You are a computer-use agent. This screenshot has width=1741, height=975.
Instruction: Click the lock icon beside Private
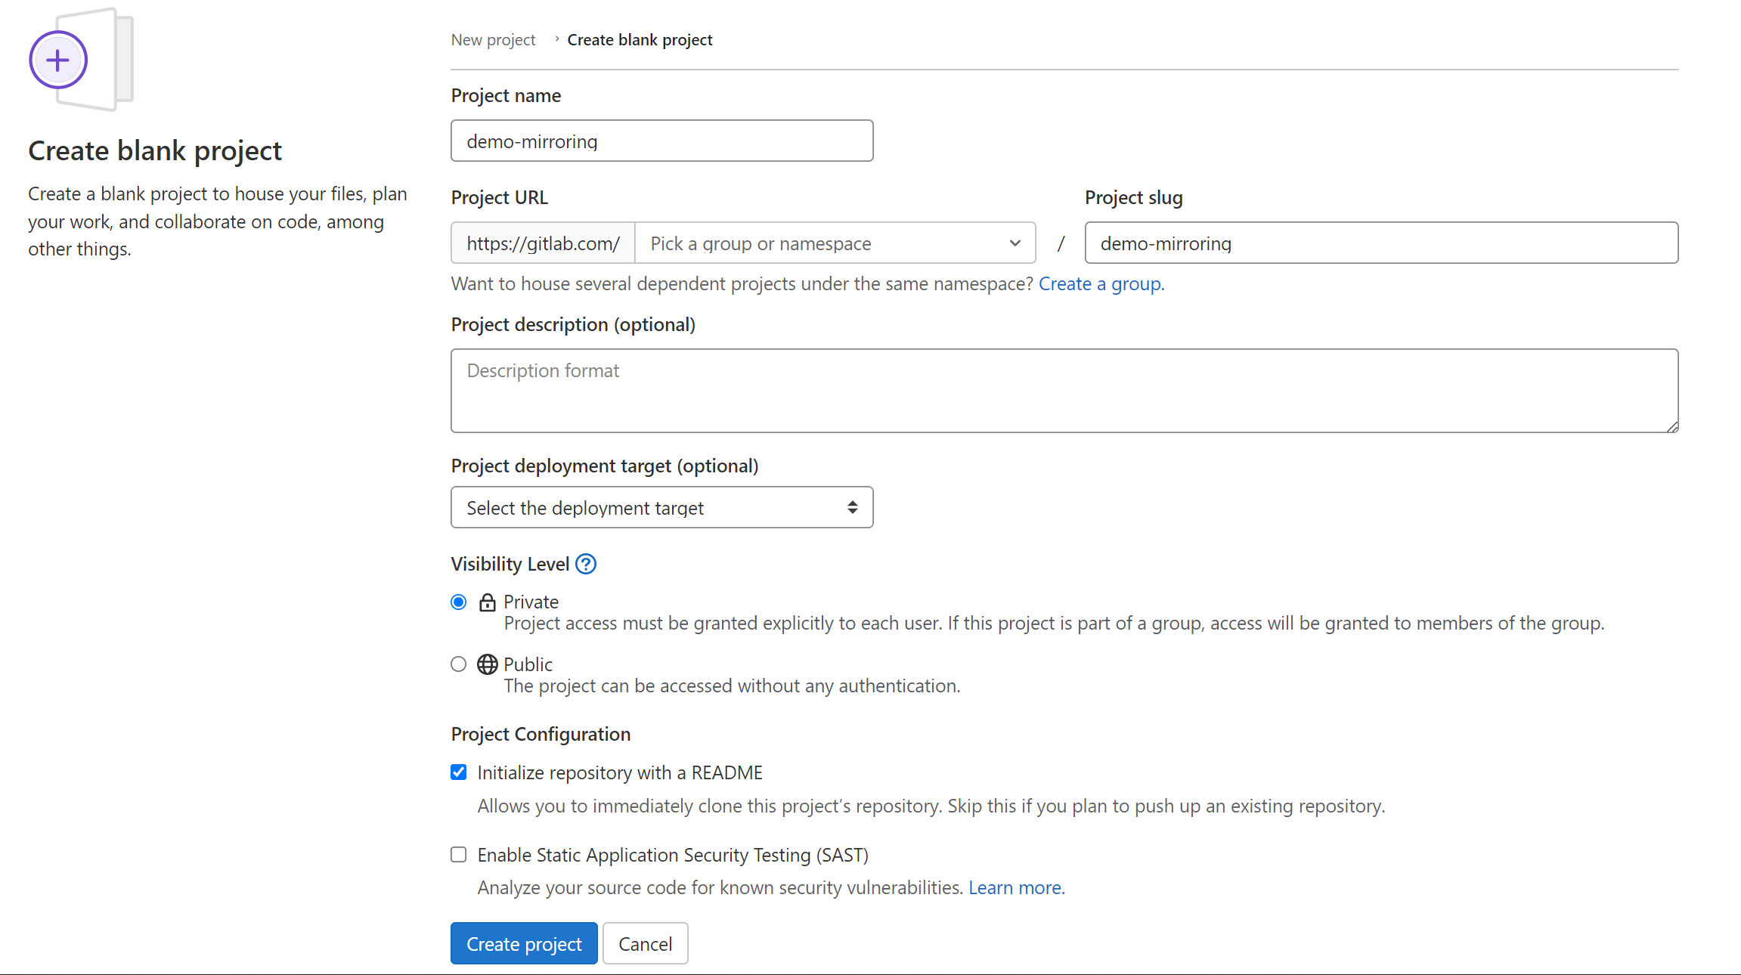pyautogui.click(x=488, y=602)
